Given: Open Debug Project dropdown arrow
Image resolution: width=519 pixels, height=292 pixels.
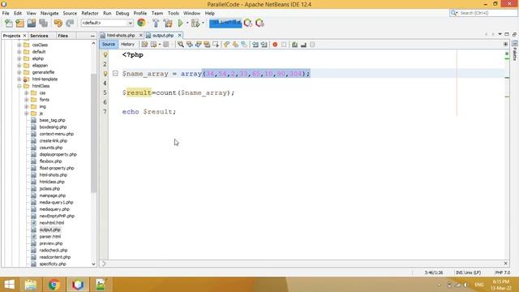Looking at the screenshot, I should (203, 24).
